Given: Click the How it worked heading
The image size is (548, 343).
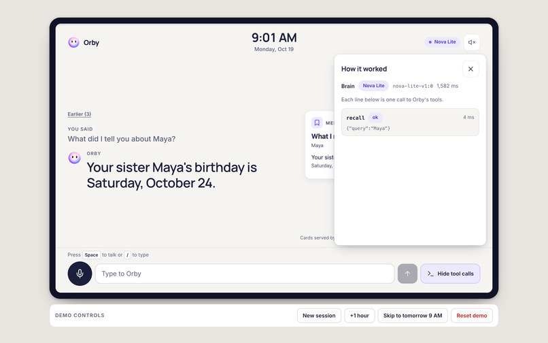Looking at the screenshot, I should tap(364, 69).
